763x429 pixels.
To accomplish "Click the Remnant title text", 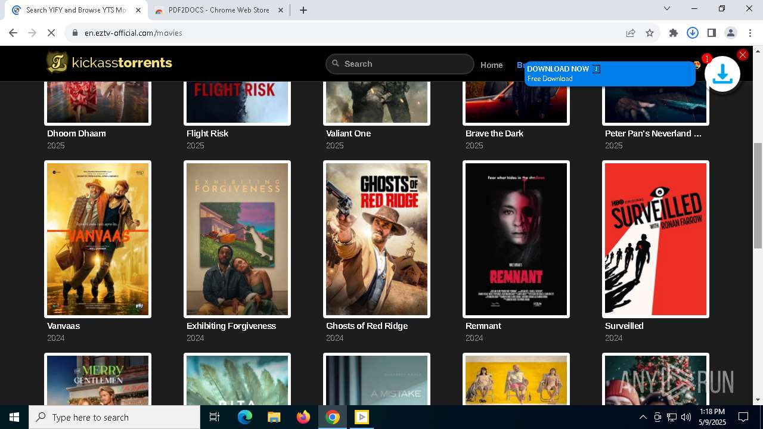I will coord(483,326).
